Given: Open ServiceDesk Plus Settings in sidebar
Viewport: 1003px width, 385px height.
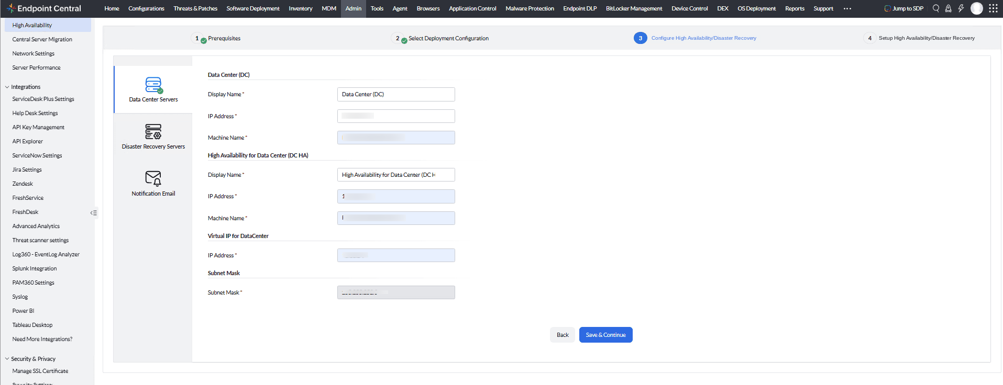Looking at the screenshot, I should tap(43, 99).
